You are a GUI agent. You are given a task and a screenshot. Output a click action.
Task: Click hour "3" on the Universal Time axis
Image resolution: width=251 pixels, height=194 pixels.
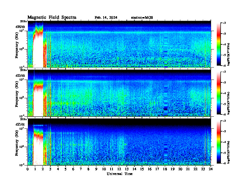point(50,169)
